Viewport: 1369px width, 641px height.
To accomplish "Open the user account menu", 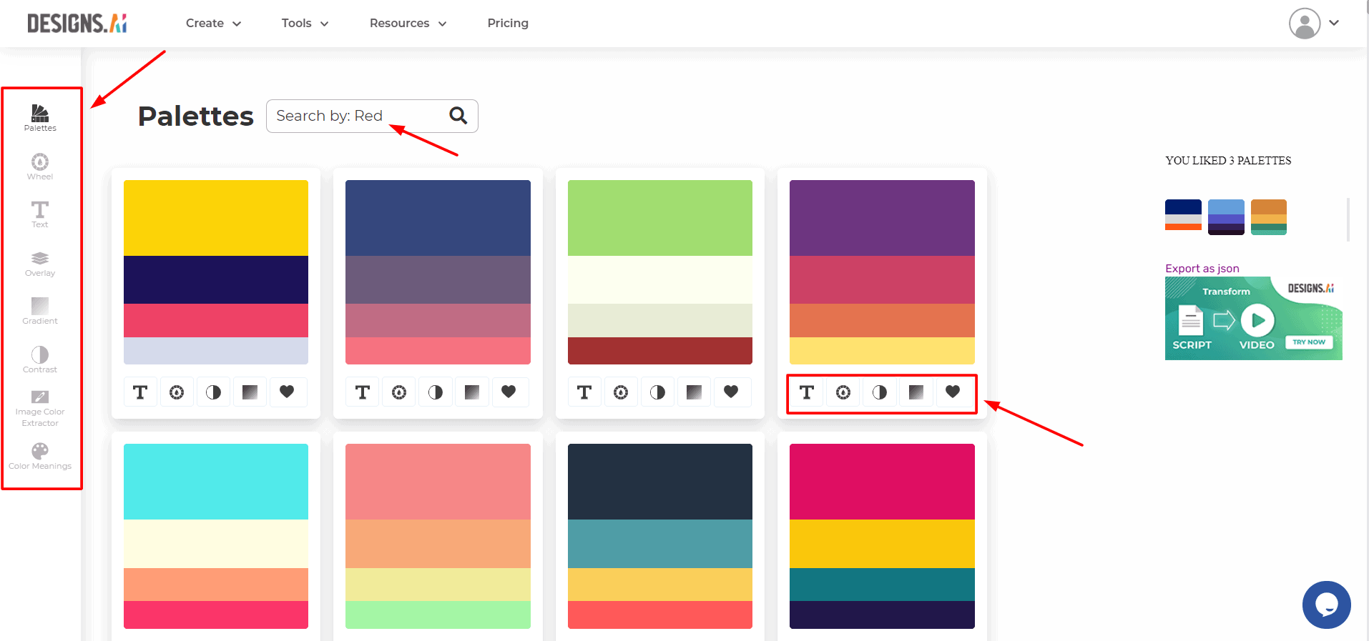I will [x=1313, y=23].
